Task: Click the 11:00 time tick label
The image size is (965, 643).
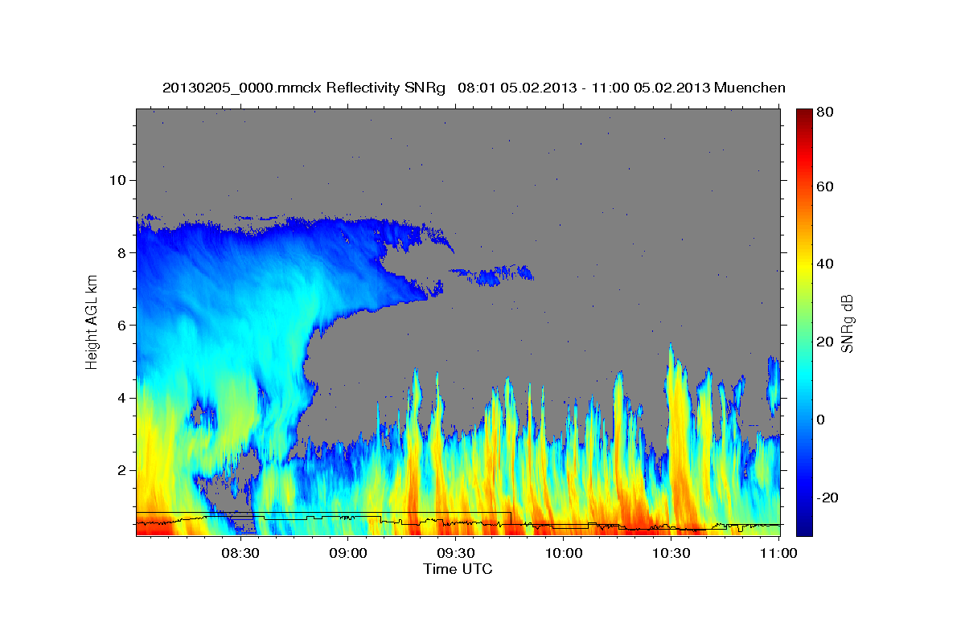Action: (x=778, y=553)
